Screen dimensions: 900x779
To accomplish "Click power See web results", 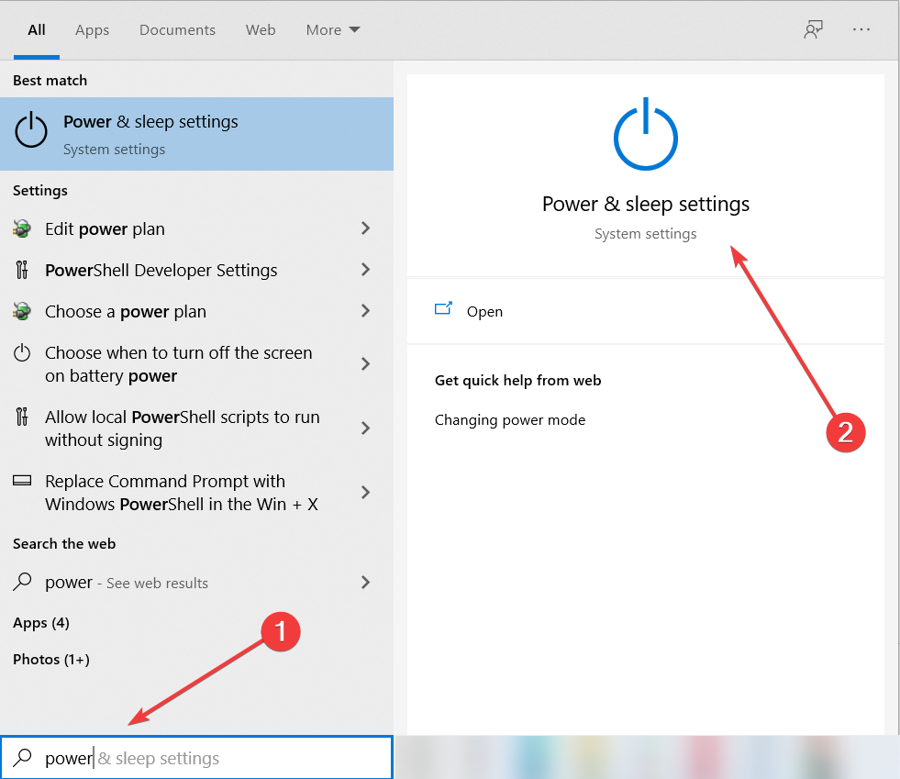I will (197, 583).
